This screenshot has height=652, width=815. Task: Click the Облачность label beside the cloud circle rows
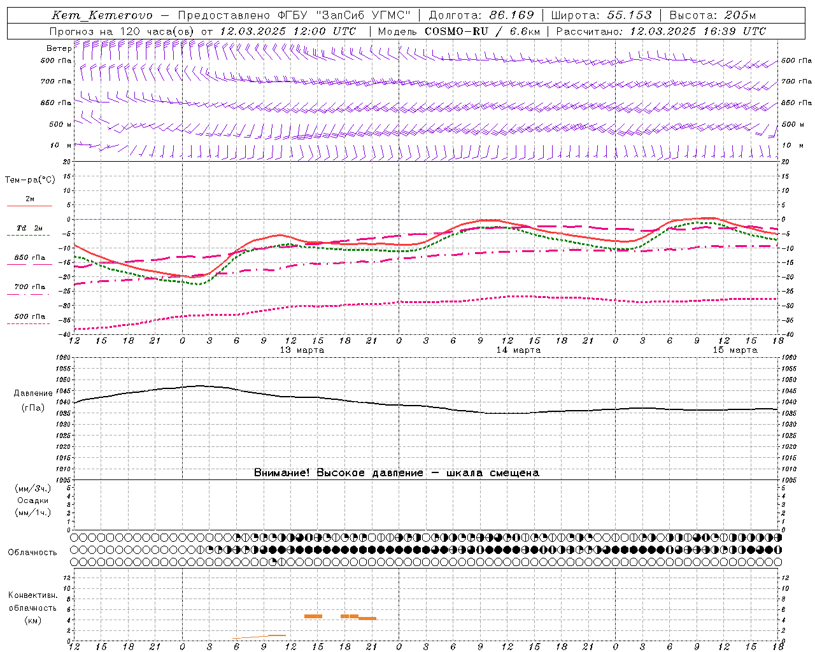[32, 553]
